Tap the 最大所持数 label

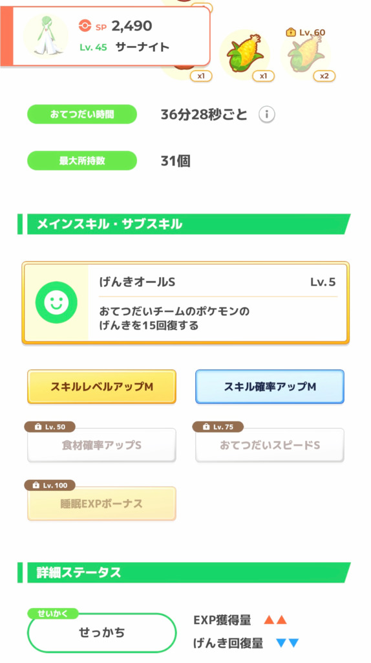tap(82, 161)
